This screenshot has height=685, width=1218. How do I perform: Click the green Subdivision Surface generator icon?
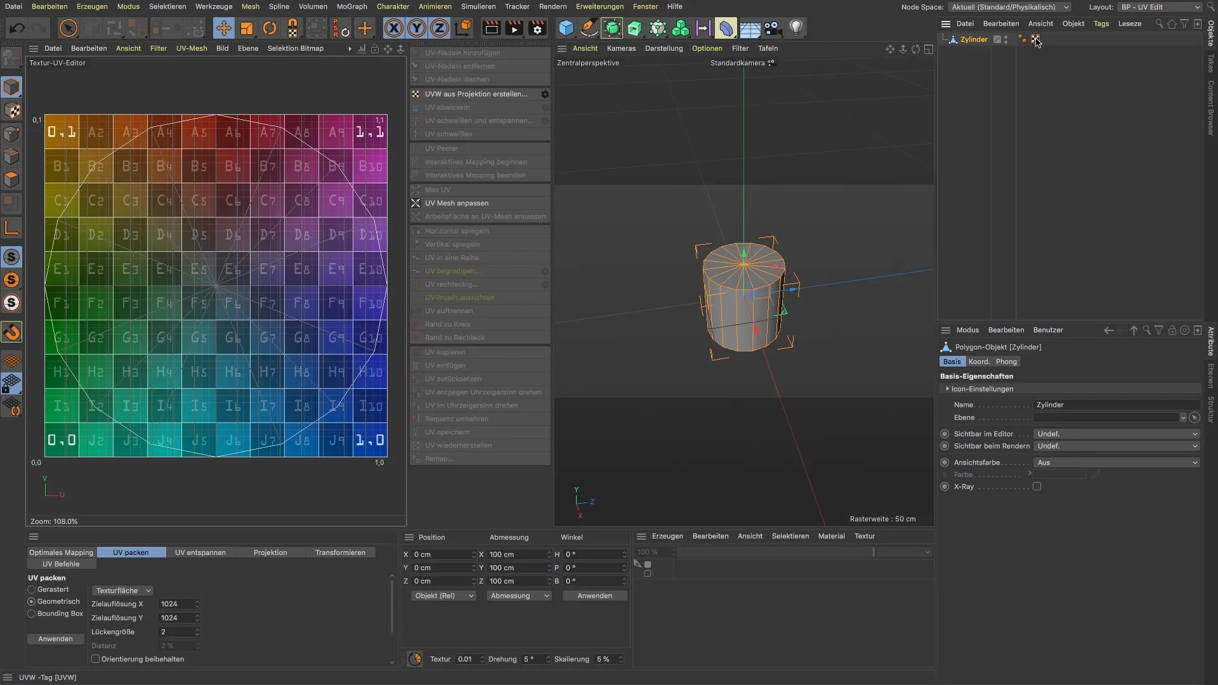[x=612, y=28]
